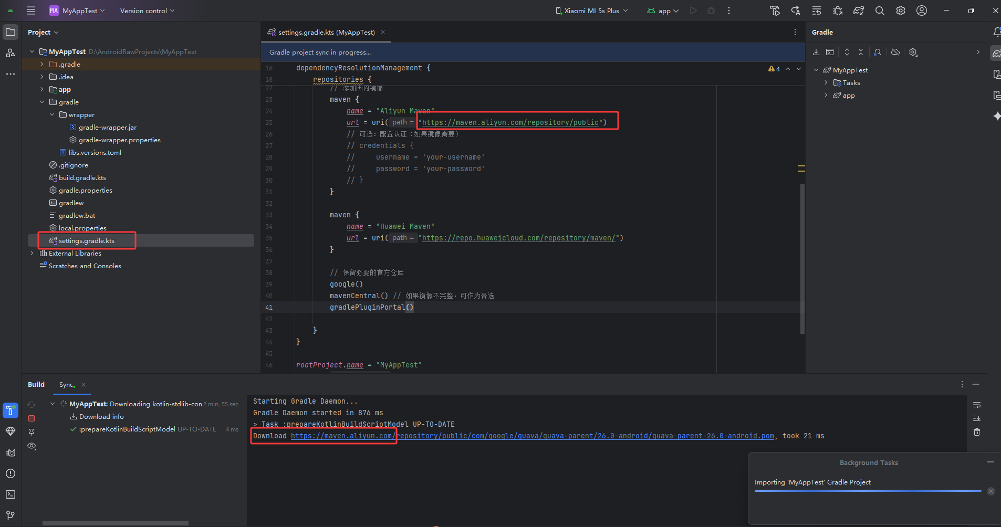Click Apply Changes and Restart Activity icon

pyautogui.click(x=796, y=10)
